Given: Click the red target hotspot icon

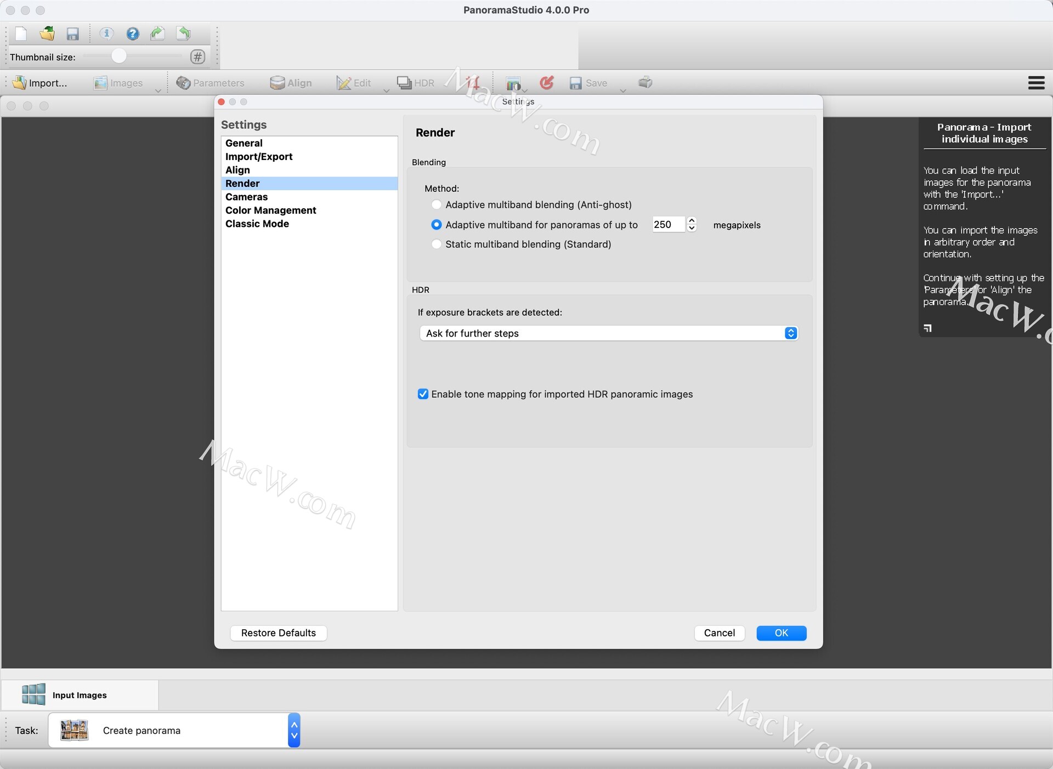Looking at the screenshot, I should point(546,83).
